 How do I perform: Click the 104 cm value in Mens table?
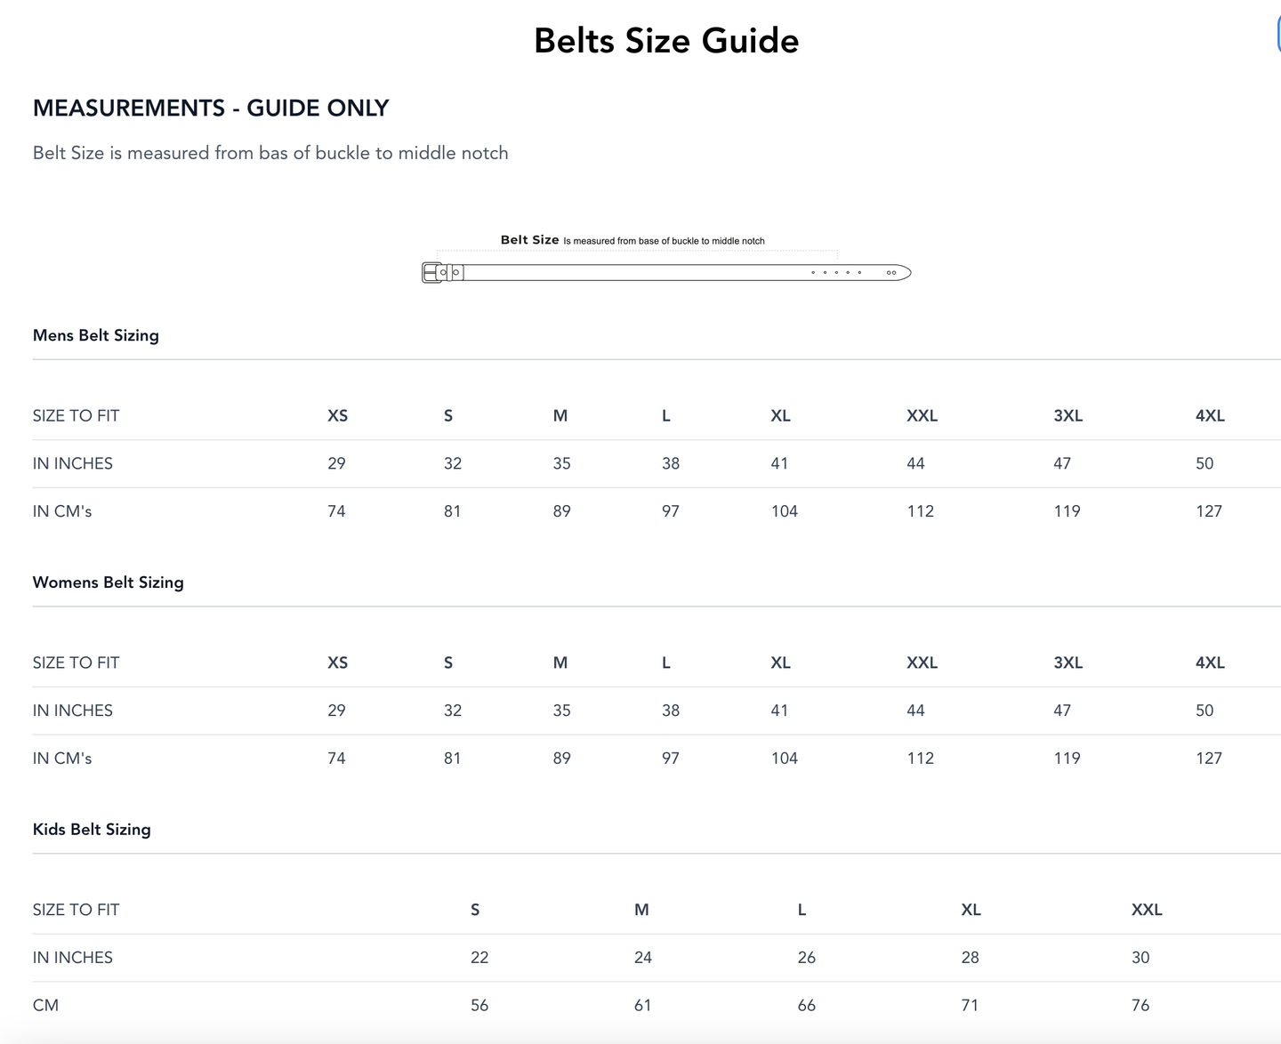click(x=784, y=511)
